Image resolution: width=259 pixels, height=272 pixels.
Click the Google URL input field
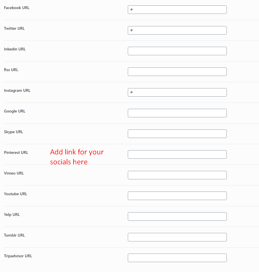pyautogui.click(x=177, y=113)
